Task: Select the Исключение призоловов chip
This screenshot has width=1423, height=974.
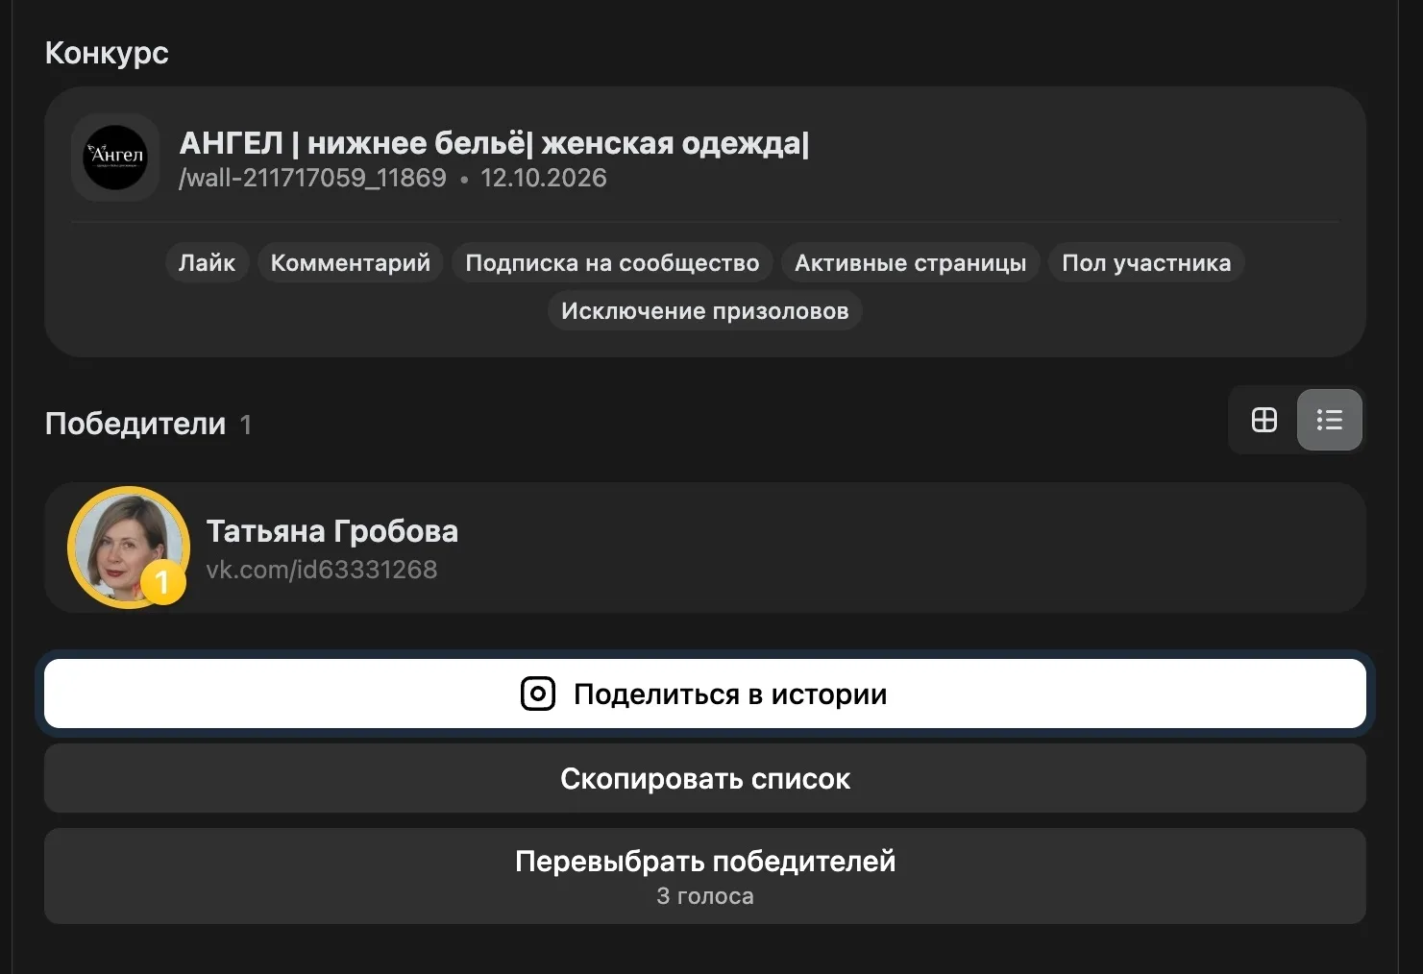Action: [705, 310]
